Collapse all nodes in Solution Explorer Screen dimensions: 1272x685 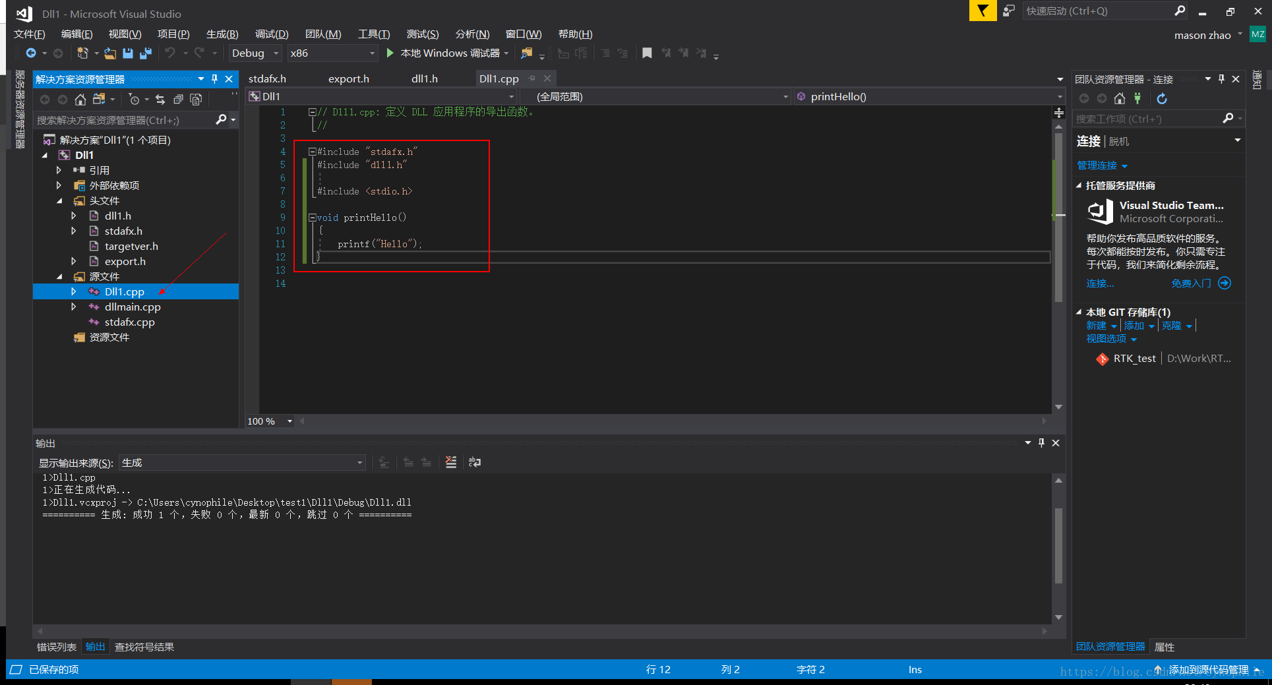click(178, 100)
